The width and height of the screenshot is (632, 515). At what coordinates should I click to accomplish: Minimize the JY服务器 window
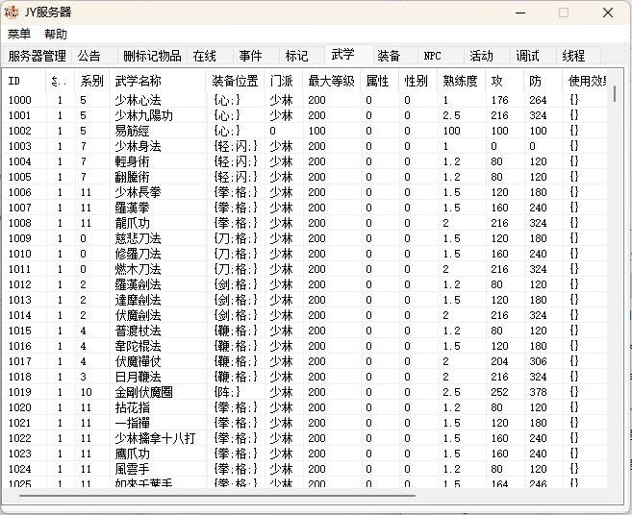coord(519,12)
